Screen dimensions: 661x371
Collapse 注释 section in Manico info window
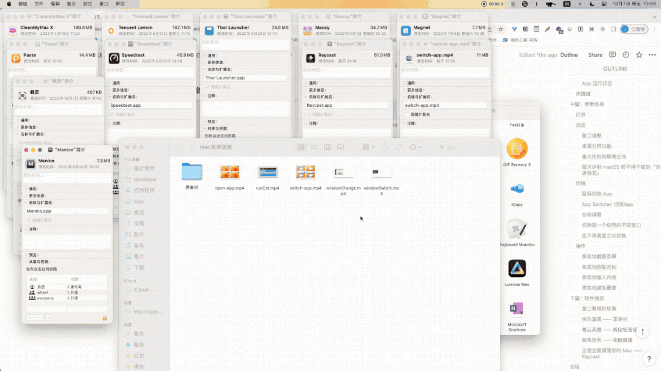[26, 229]
